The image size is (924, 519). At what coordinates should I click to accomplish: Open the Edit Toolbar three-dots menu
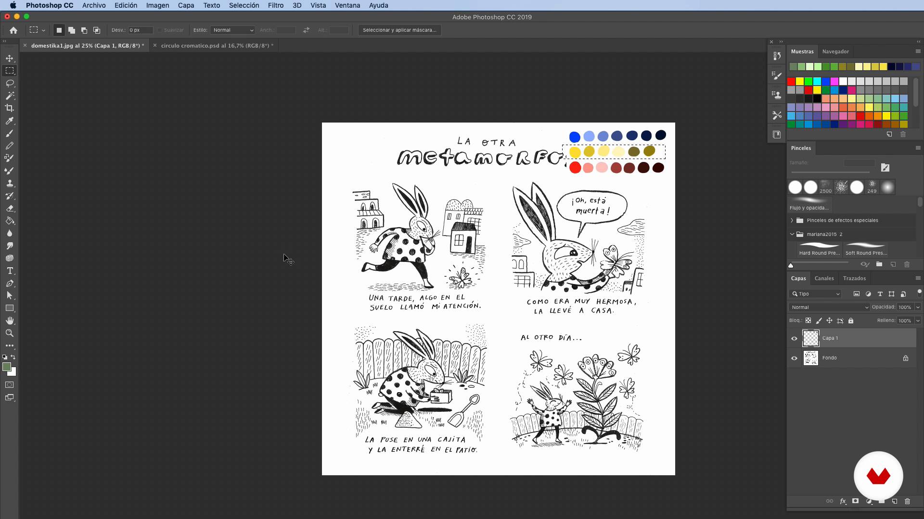click(10, 346)
